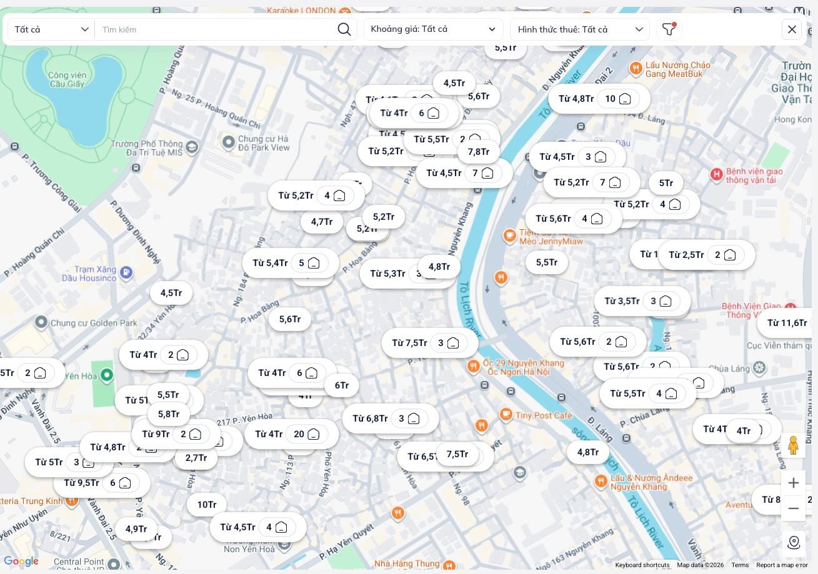
Task: Open the filter funnel icon
Action: click(669, 29)
